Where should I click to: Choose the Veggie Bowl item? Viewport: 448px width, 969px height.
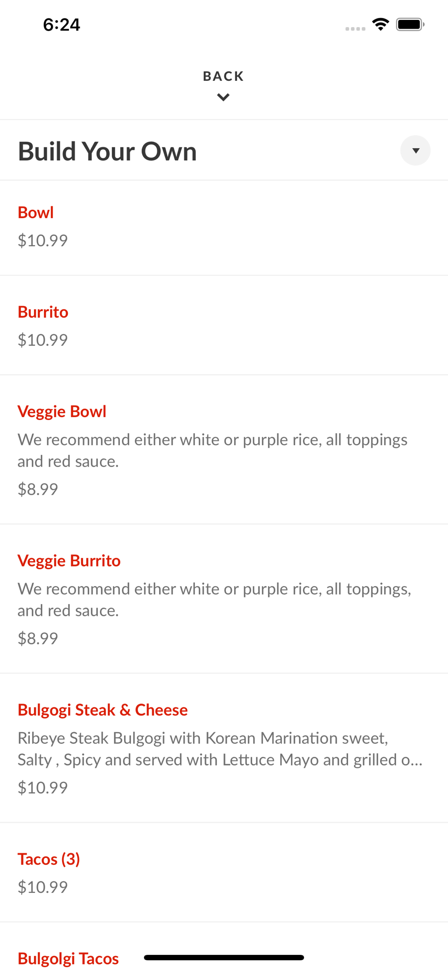pos(224,450)
